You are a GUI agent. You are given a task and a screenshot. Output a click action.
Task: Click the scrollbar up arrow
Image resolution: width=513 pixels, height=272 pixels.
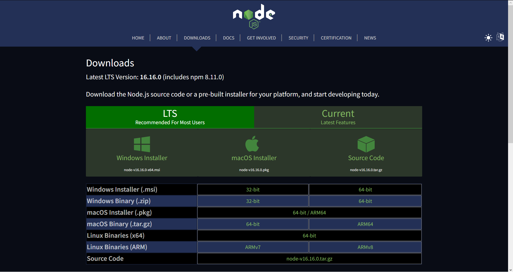(x=511, y=2)
